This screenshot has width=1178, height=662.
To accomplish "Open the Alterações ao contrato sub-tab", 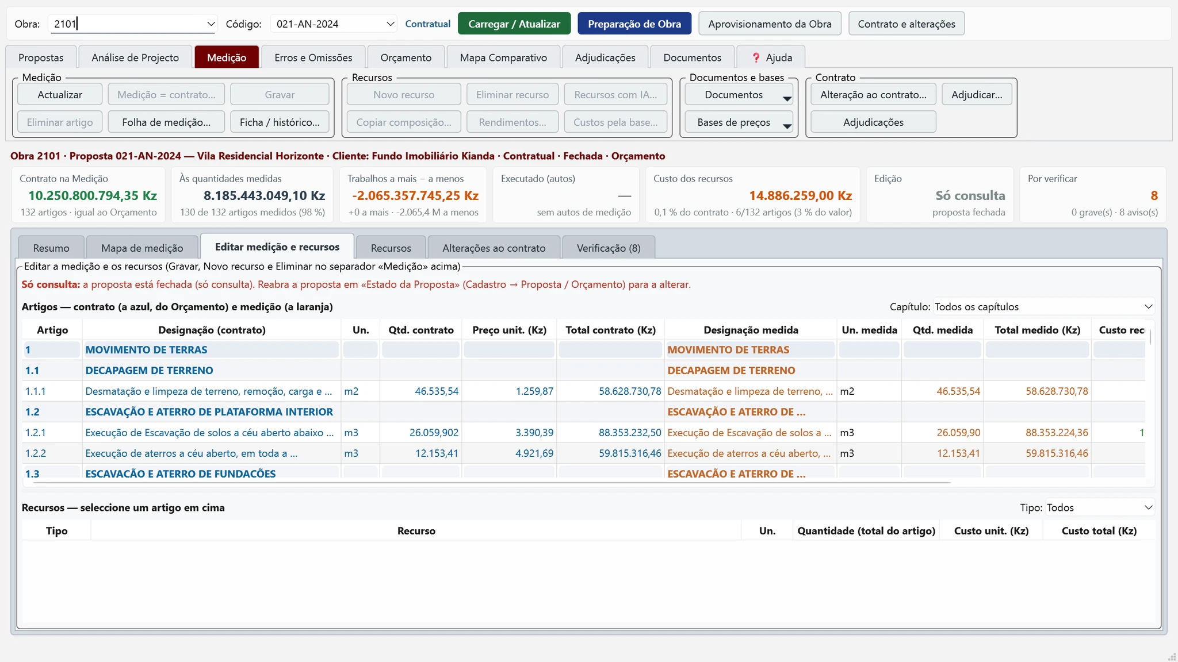I will [494, 248].
